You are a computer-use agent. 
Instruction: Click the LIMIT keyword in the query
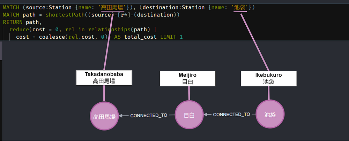(168, 37)
